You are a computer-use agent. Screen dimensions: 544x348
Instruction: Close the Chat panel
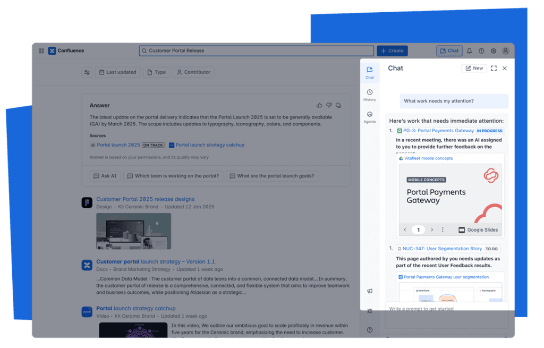pyautogui.click(x=505, y=69)
